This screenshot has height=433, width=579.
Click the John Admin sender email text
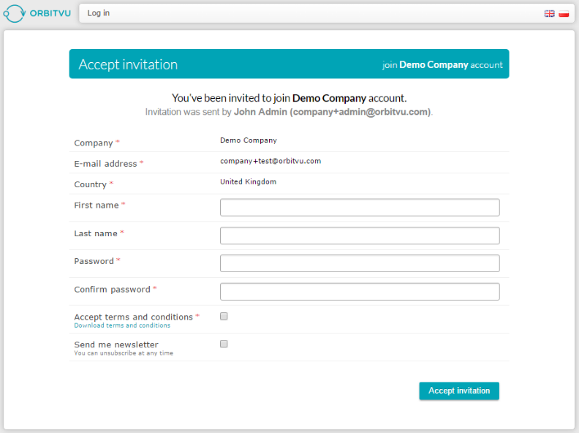[333, 112]
